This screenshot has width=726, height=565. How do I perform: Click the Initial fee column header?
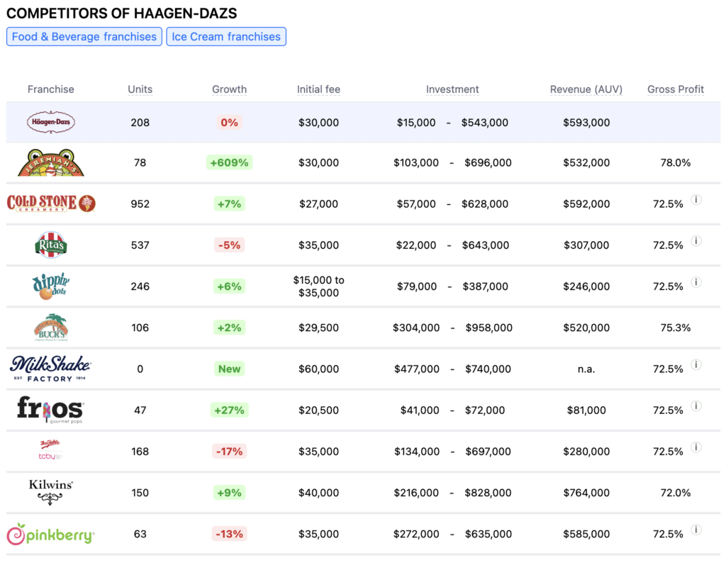click(x=318, y=89)
